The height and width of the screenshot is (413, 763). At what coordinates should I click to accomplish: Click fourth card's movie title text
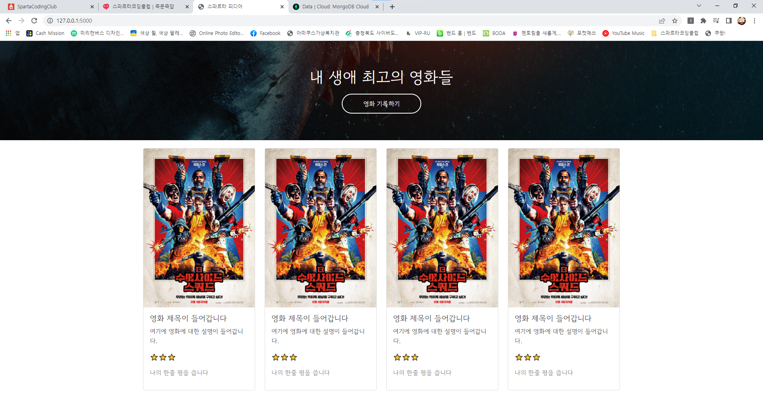[x=553, y=318]
